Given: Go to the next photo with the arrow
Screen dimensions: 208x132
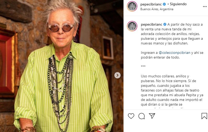Looking at the screenshot, I should [117, 75].
